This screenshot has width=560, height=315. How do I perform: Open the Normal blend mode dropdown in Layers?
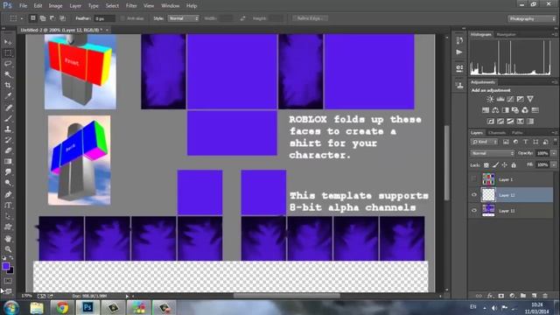point(493,153)
